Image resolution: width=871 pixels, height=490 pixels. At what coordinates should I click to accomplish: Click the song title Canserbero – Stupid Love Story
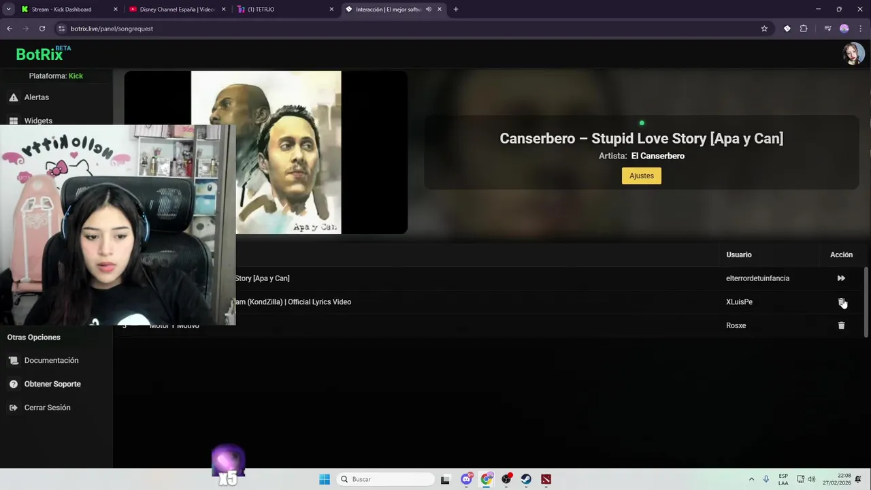point(641,138)
